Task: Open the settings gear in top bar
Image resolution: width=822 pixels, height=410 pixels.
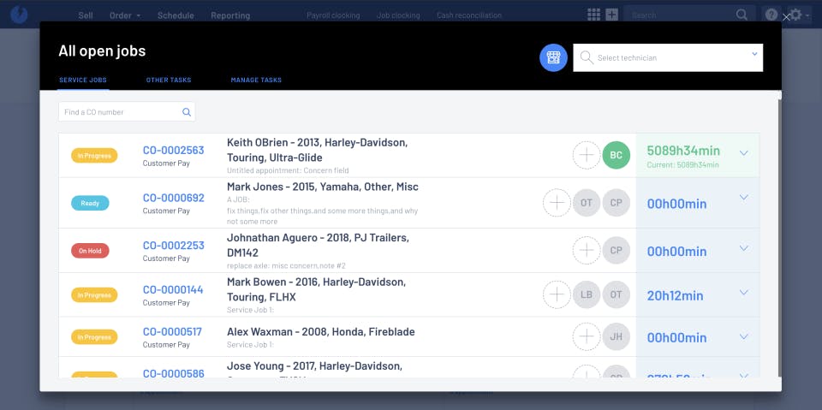Action: point(795,15)
